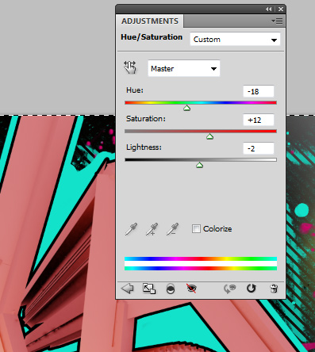Pick the first eyedropper tool
Viewport: 315px width, 352px height.
[131, 229]
